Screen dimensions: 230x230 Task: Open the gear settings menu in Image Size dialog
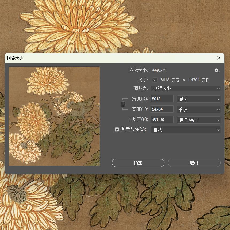click(217, 70)
